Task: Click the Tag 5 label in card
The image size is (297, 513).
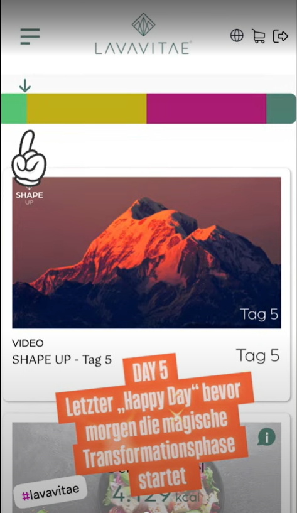Action: [x=257, y=355]
